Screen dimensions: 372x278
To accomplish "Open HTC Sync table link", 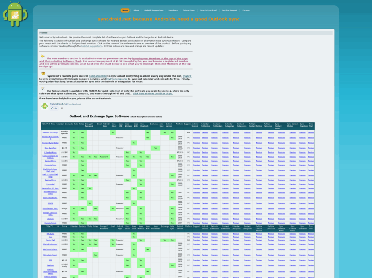I will click(50, 234).
